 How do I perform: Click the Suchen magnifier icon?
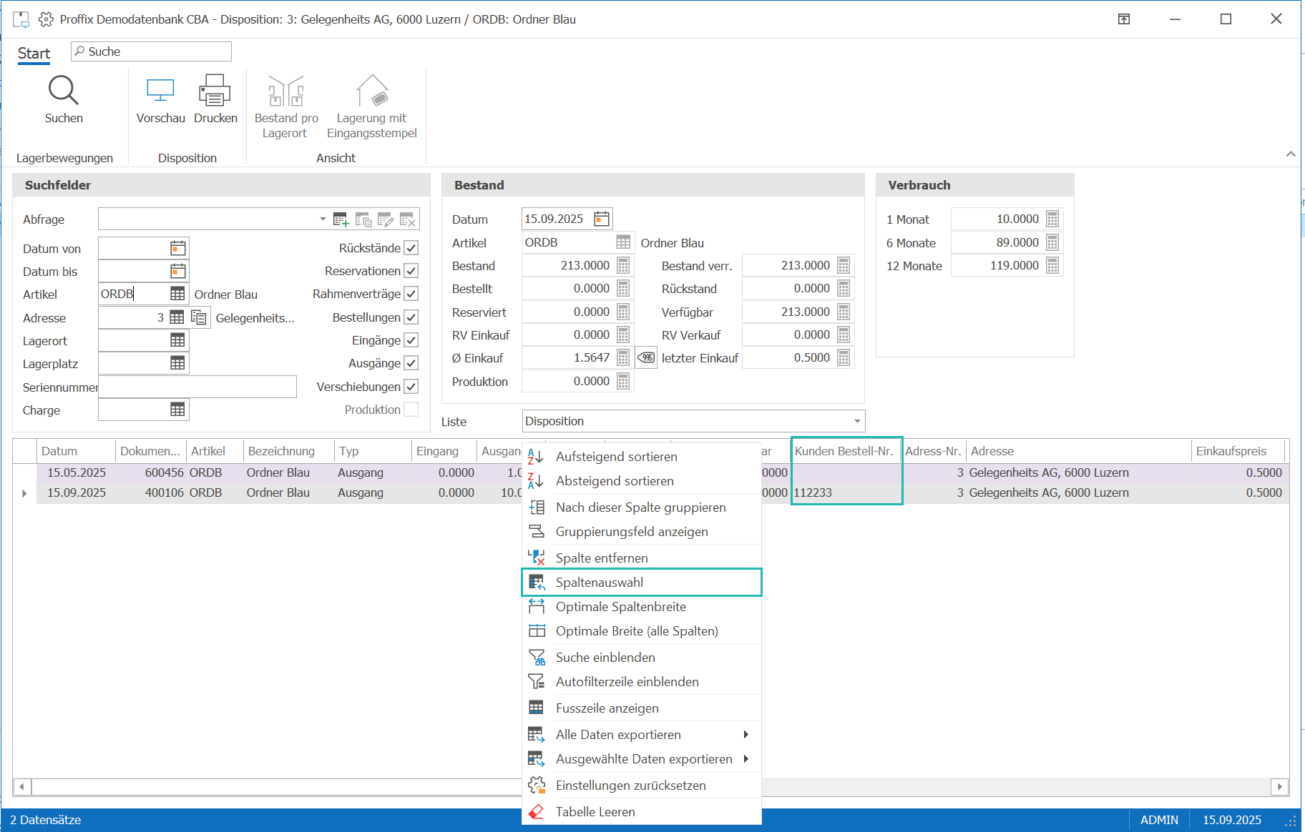63,91
